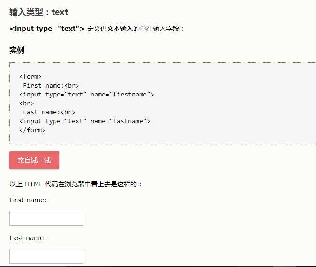Click the 实例 section heading
Screen dimensions: 316x267
pyautogui.click(x=17, y=51)
